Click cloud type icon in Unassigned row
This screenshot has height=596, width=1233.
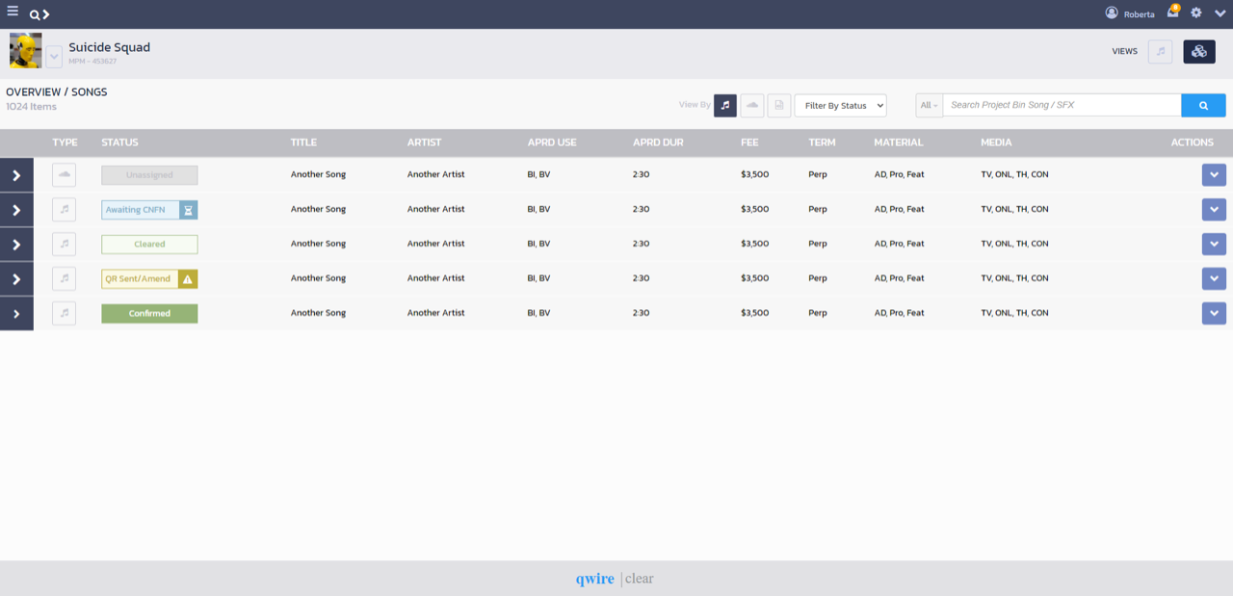click(65, 175)
